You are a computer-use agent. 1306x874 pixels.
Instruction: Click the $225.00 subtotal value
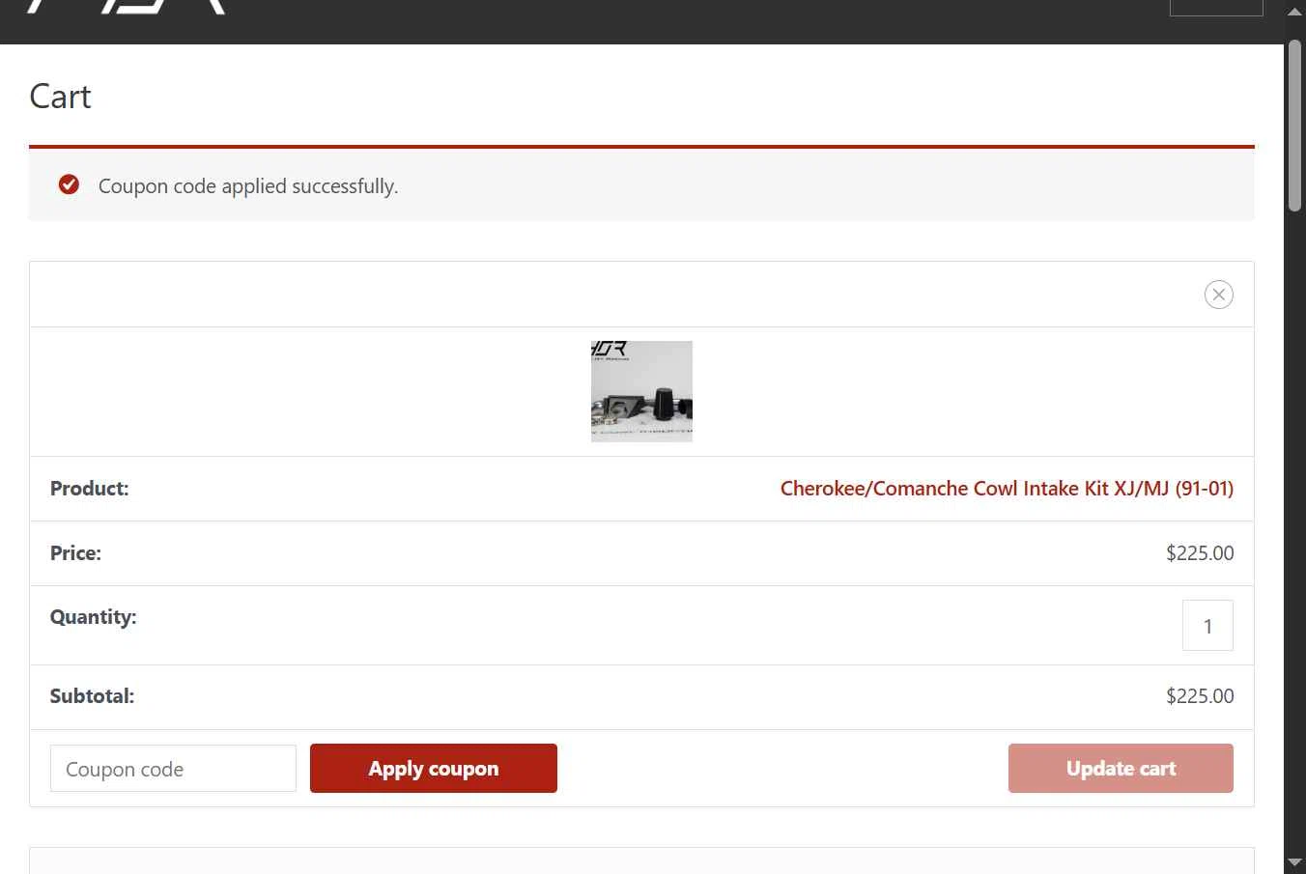[x=1200, y=696]
